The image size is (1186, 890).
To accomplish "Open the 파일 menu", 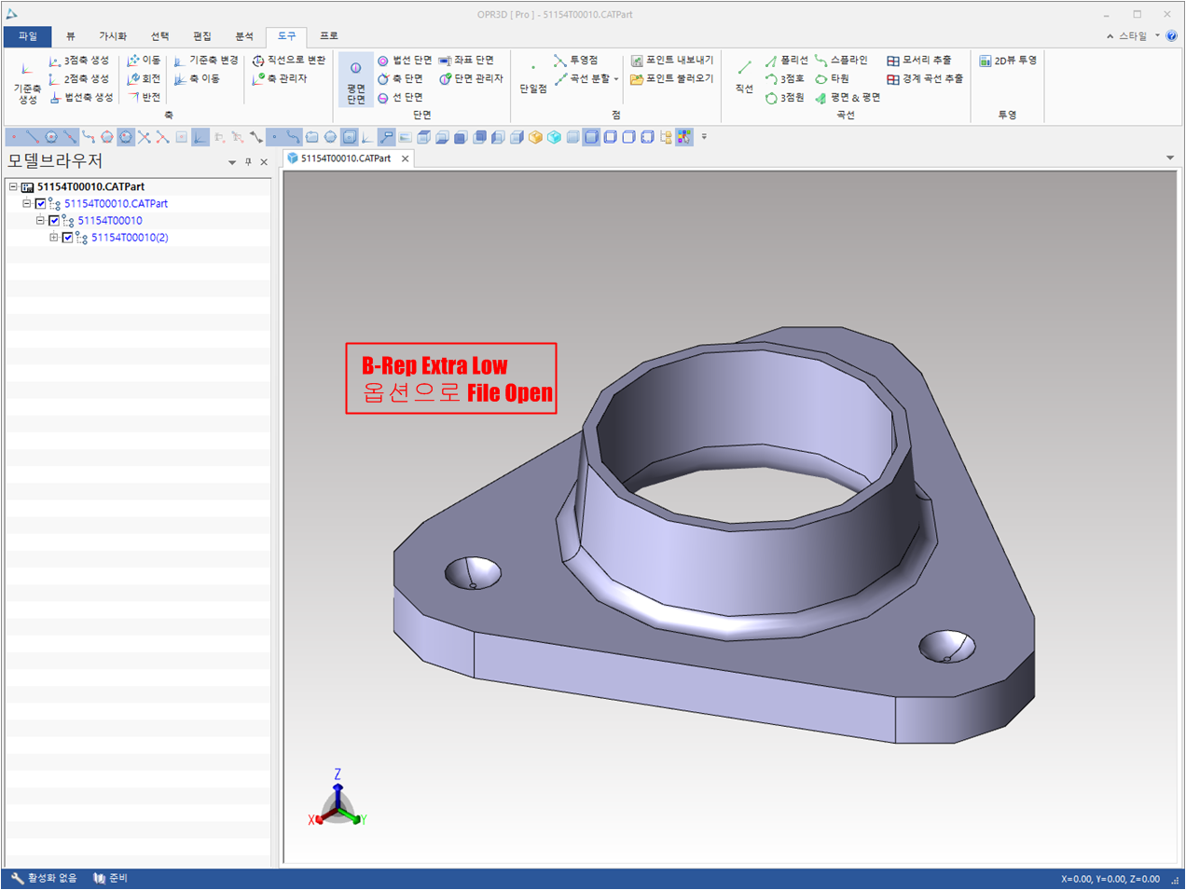I will (28, 36).
